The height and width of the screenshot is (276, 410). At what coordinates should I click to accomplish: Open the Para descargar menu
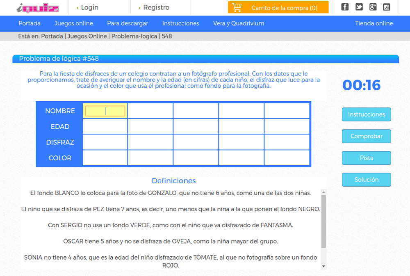(x=128, y=23)
